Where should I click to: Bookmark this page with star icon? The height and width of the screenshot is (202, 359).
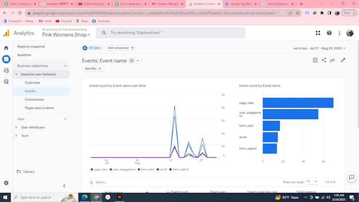tap(297, 13)
